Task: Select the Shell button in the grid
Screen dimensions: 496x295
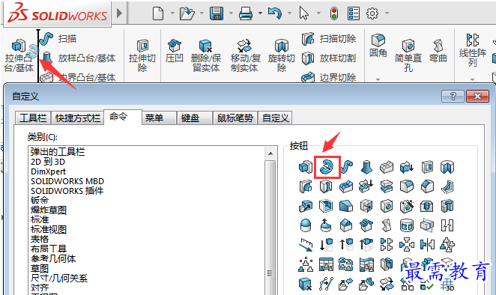Action: (x=326, y=206)
